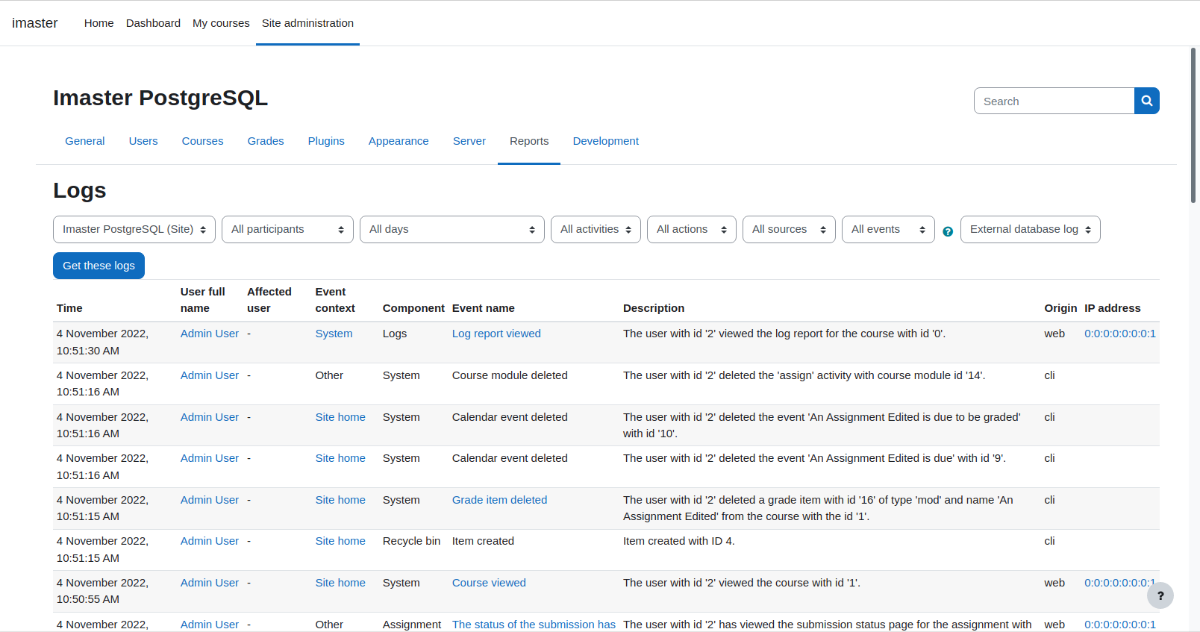
Task: Click the Logs page heading
Action: [x=80, y=190]
